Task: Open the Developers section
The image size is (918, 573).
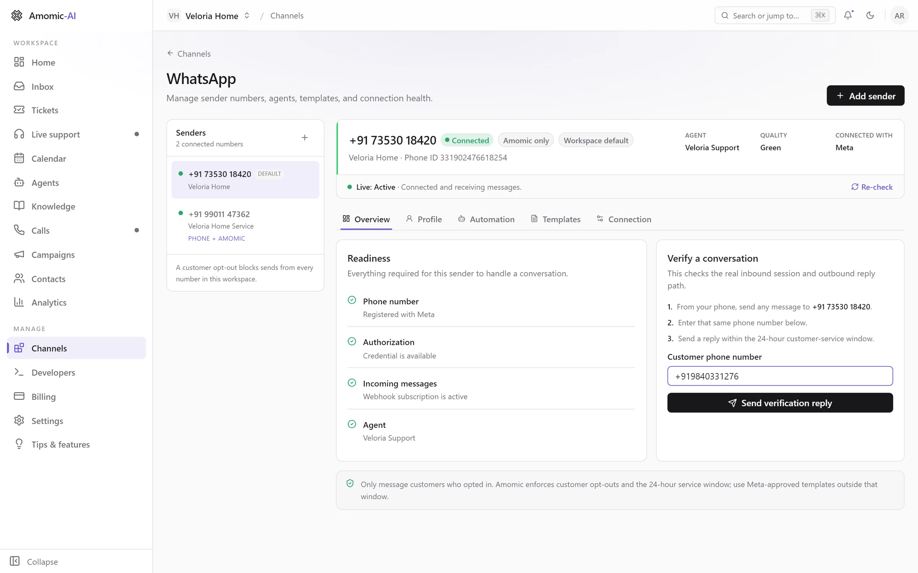Action: click(76, 373)
